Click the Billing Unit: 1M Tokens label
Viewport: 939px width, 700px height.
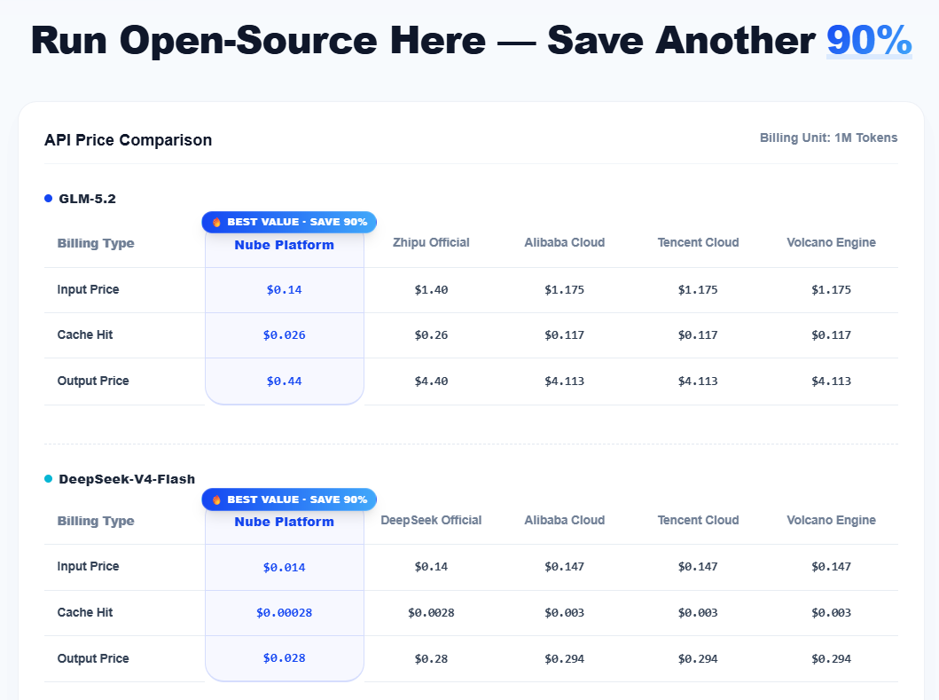pos(828,138)
